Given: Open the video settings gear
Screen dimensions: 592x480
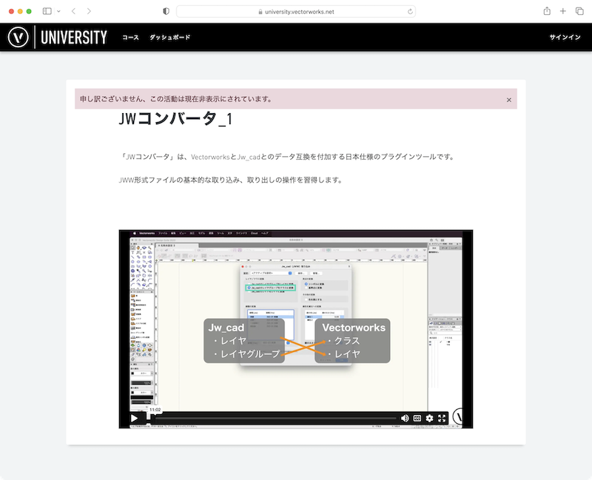Looking at the screenshot, I should pos(430,418).
